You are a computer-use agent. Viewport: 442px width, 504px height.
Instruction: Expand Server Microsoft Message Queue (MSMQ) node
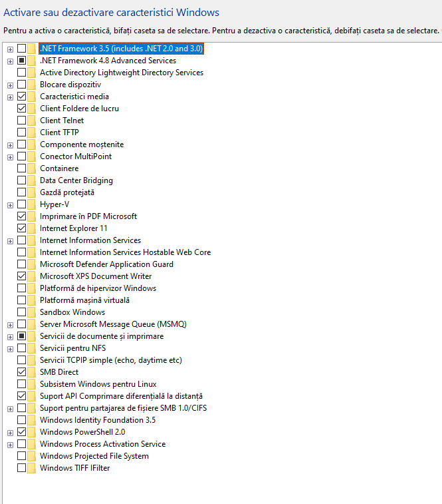[10, 325]
